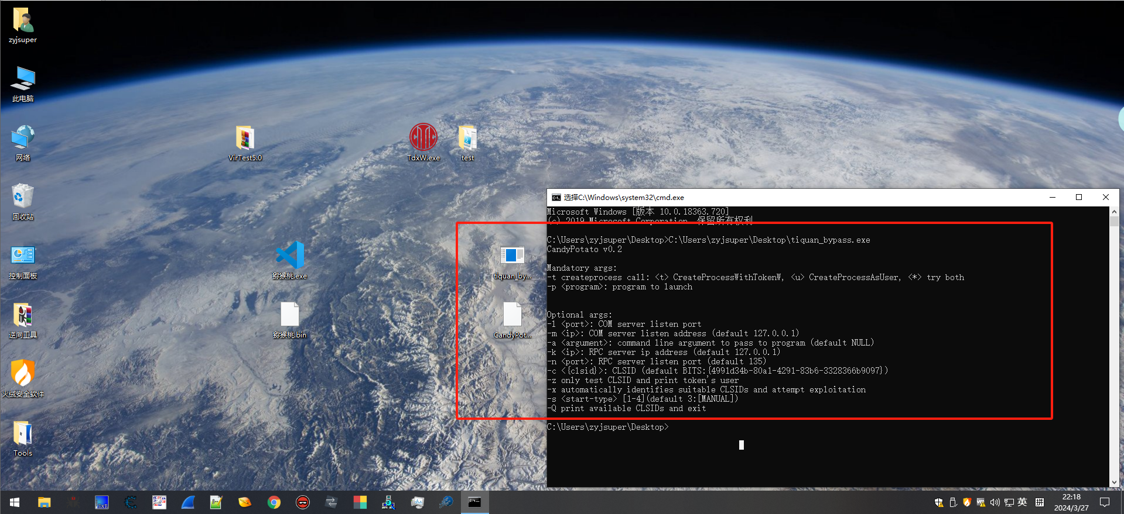Screen dimensions: 1124x514
Task: Open the network computers icon in taskbar
Action: click(388, 502)
